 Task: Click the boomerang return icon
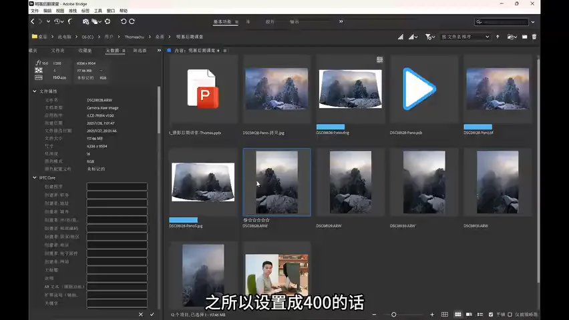click(x=70, y=22)
